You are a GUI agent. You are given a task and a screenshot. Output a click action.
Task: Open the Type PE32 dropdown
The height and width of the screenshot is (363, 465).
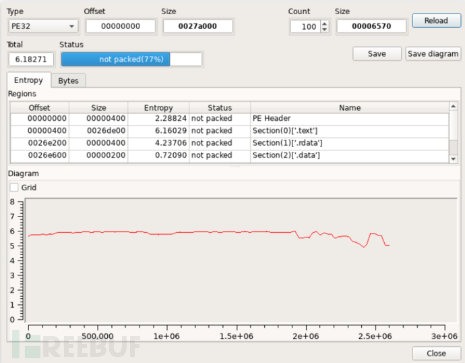pos(42,26)
